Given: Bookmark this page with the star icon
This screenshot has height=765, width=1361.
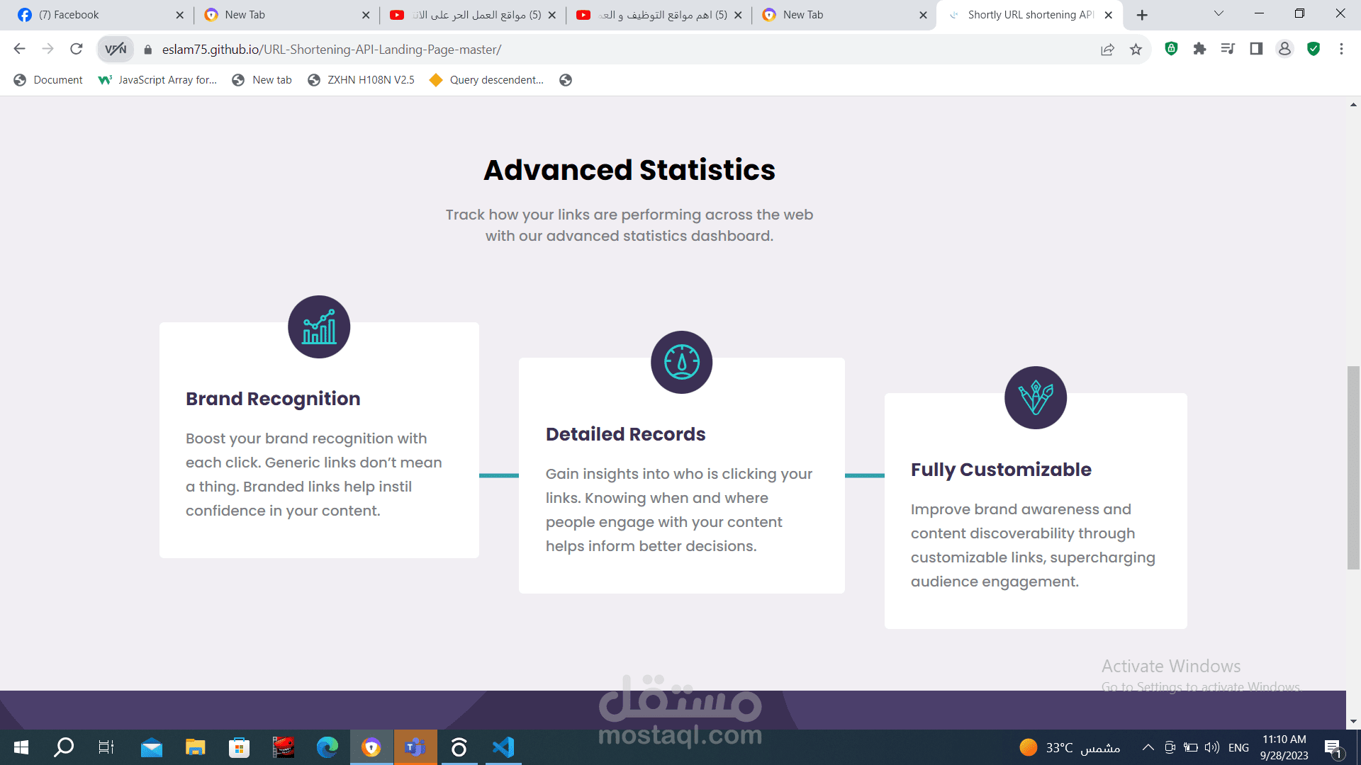Looking at the screenshot, I should pos(1136,49).
